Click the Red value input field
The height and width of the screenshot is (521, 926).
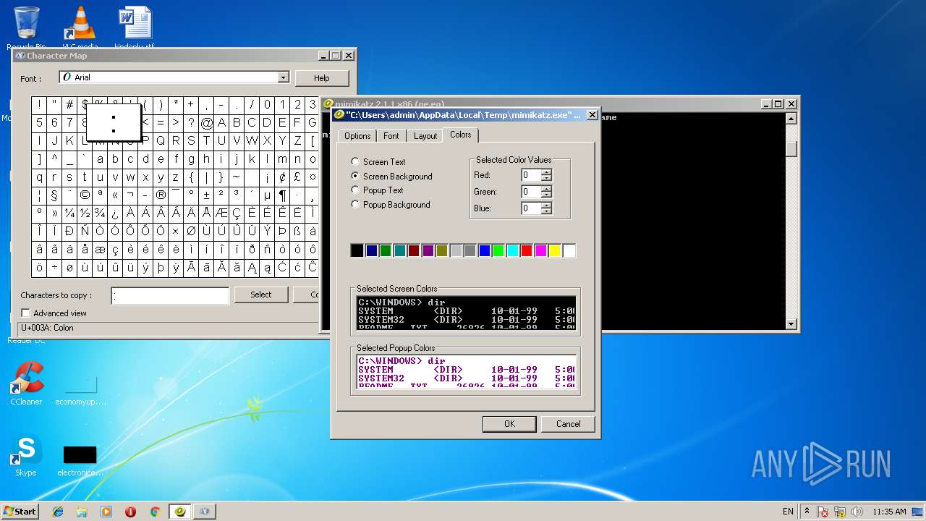(531, 175)
